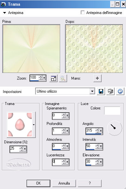The image size is (126, 189).
Task: Cancel the dialog with Annulla
Action: coord(64,183)
